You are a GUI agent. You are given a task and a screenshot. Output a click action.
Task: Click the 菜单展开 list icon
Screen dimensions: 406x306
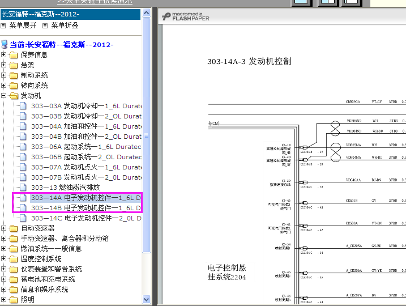[x=3, y=25]
